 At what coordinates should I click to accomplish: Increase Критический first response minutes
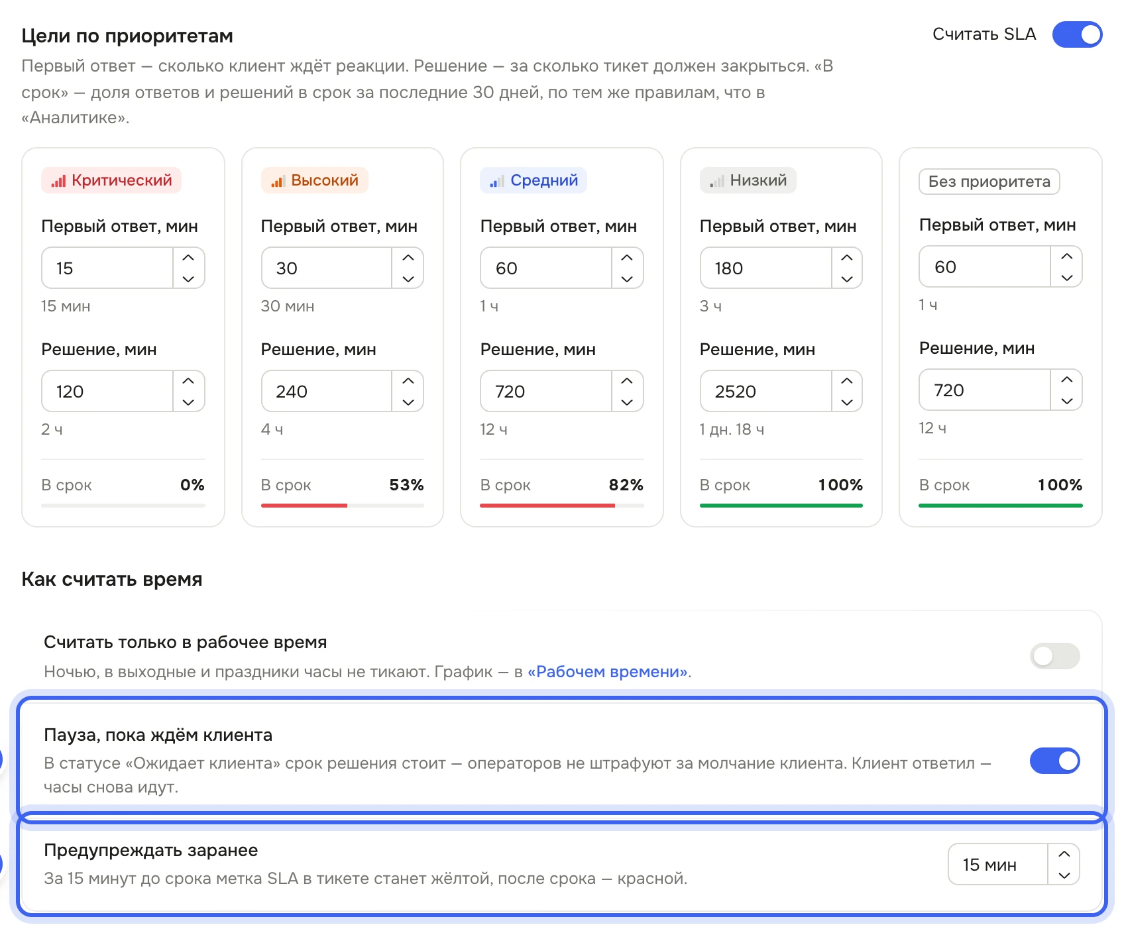tap(188, 258)
